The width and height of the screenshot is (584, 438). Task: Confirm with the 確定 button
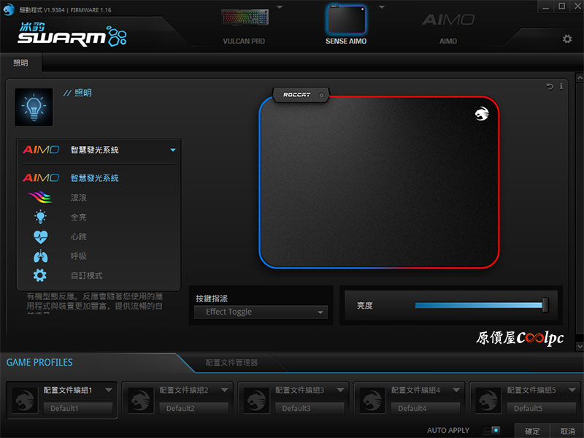(532, 431)
